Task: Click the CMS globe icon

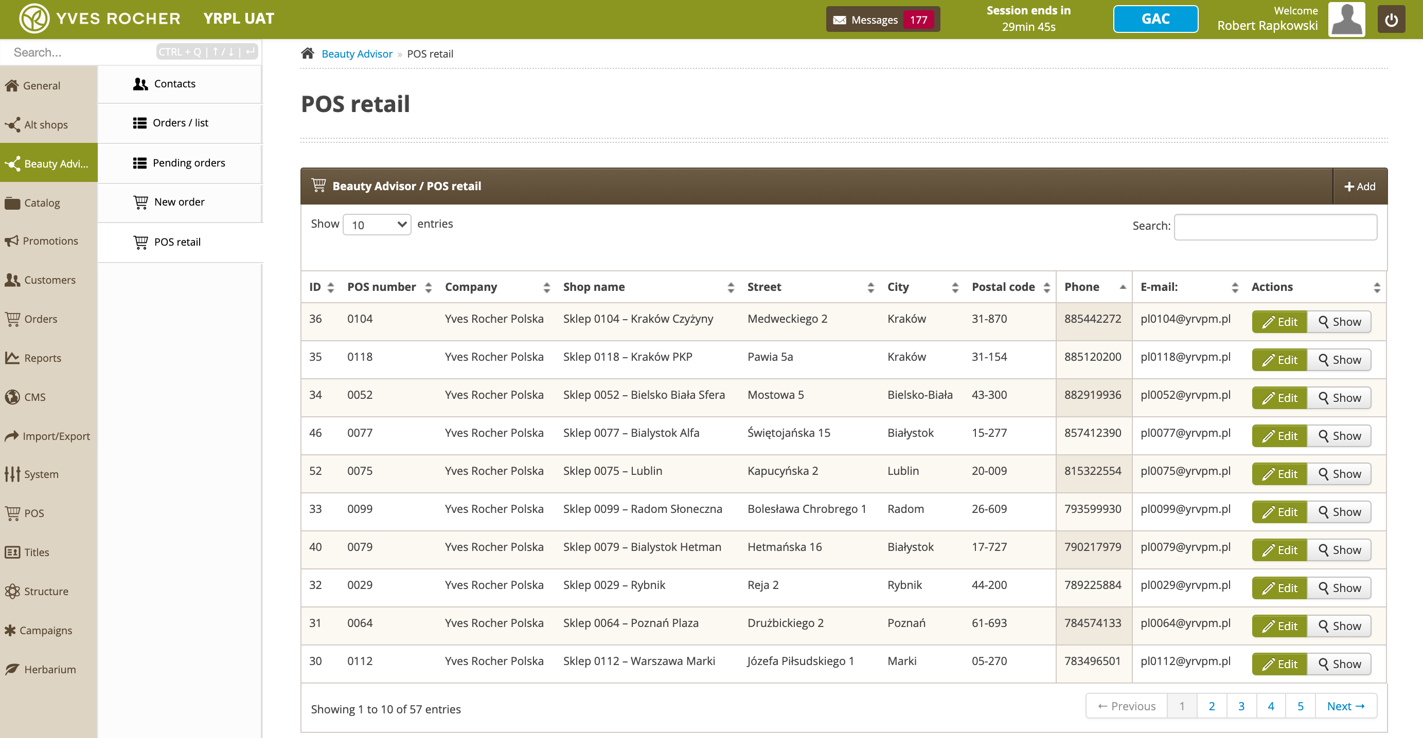Action: point(12,397)
